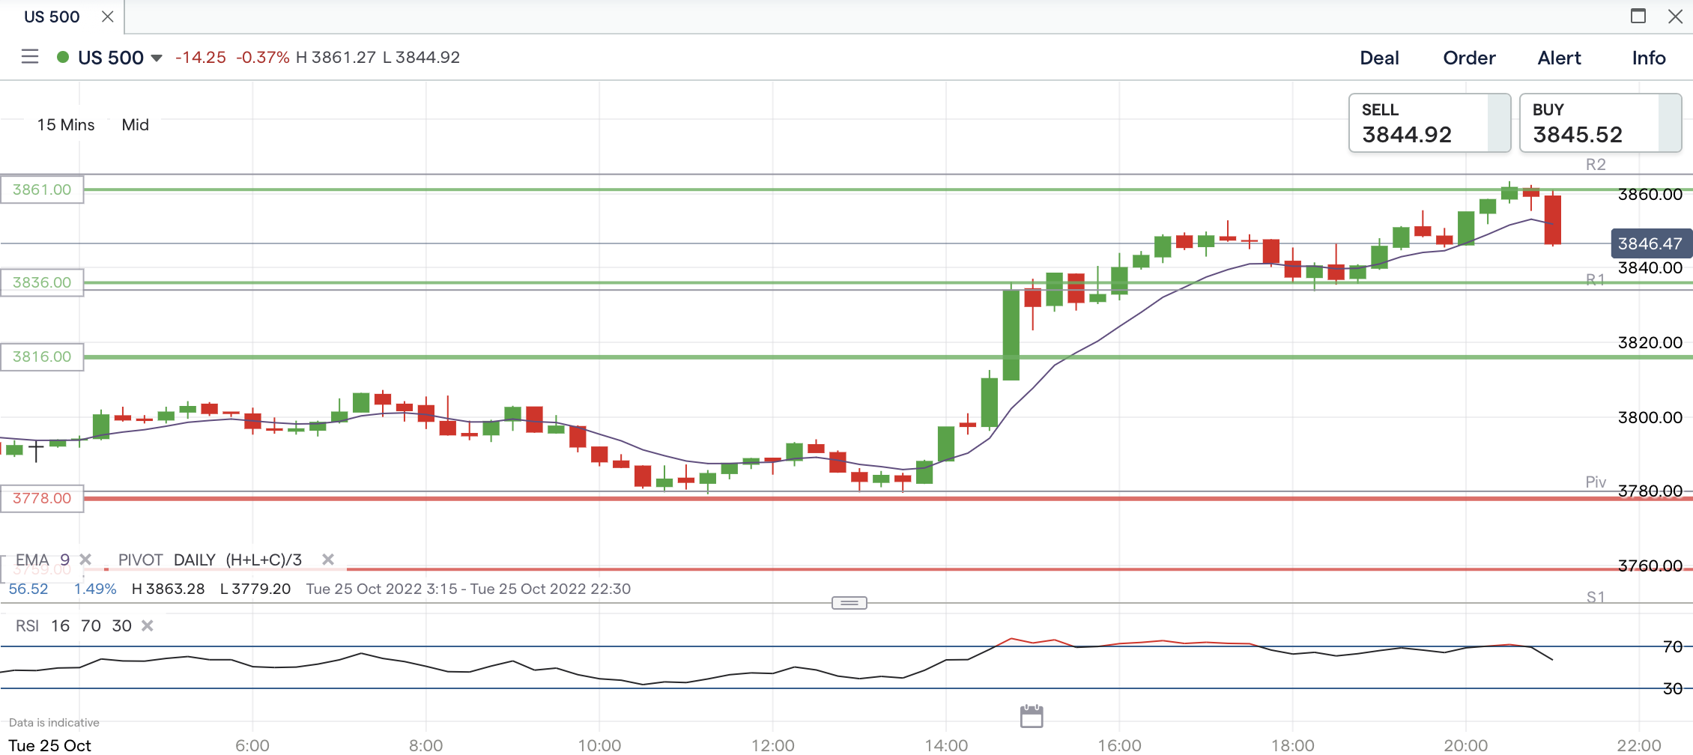Click the 20:00 time axis label
Image resolution: width=1693 pixels, height=755 pixels.
point(1466,745)
